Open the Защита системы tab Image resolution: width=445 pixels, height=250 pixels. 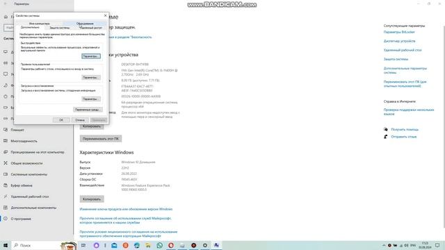tap(60, 28)
